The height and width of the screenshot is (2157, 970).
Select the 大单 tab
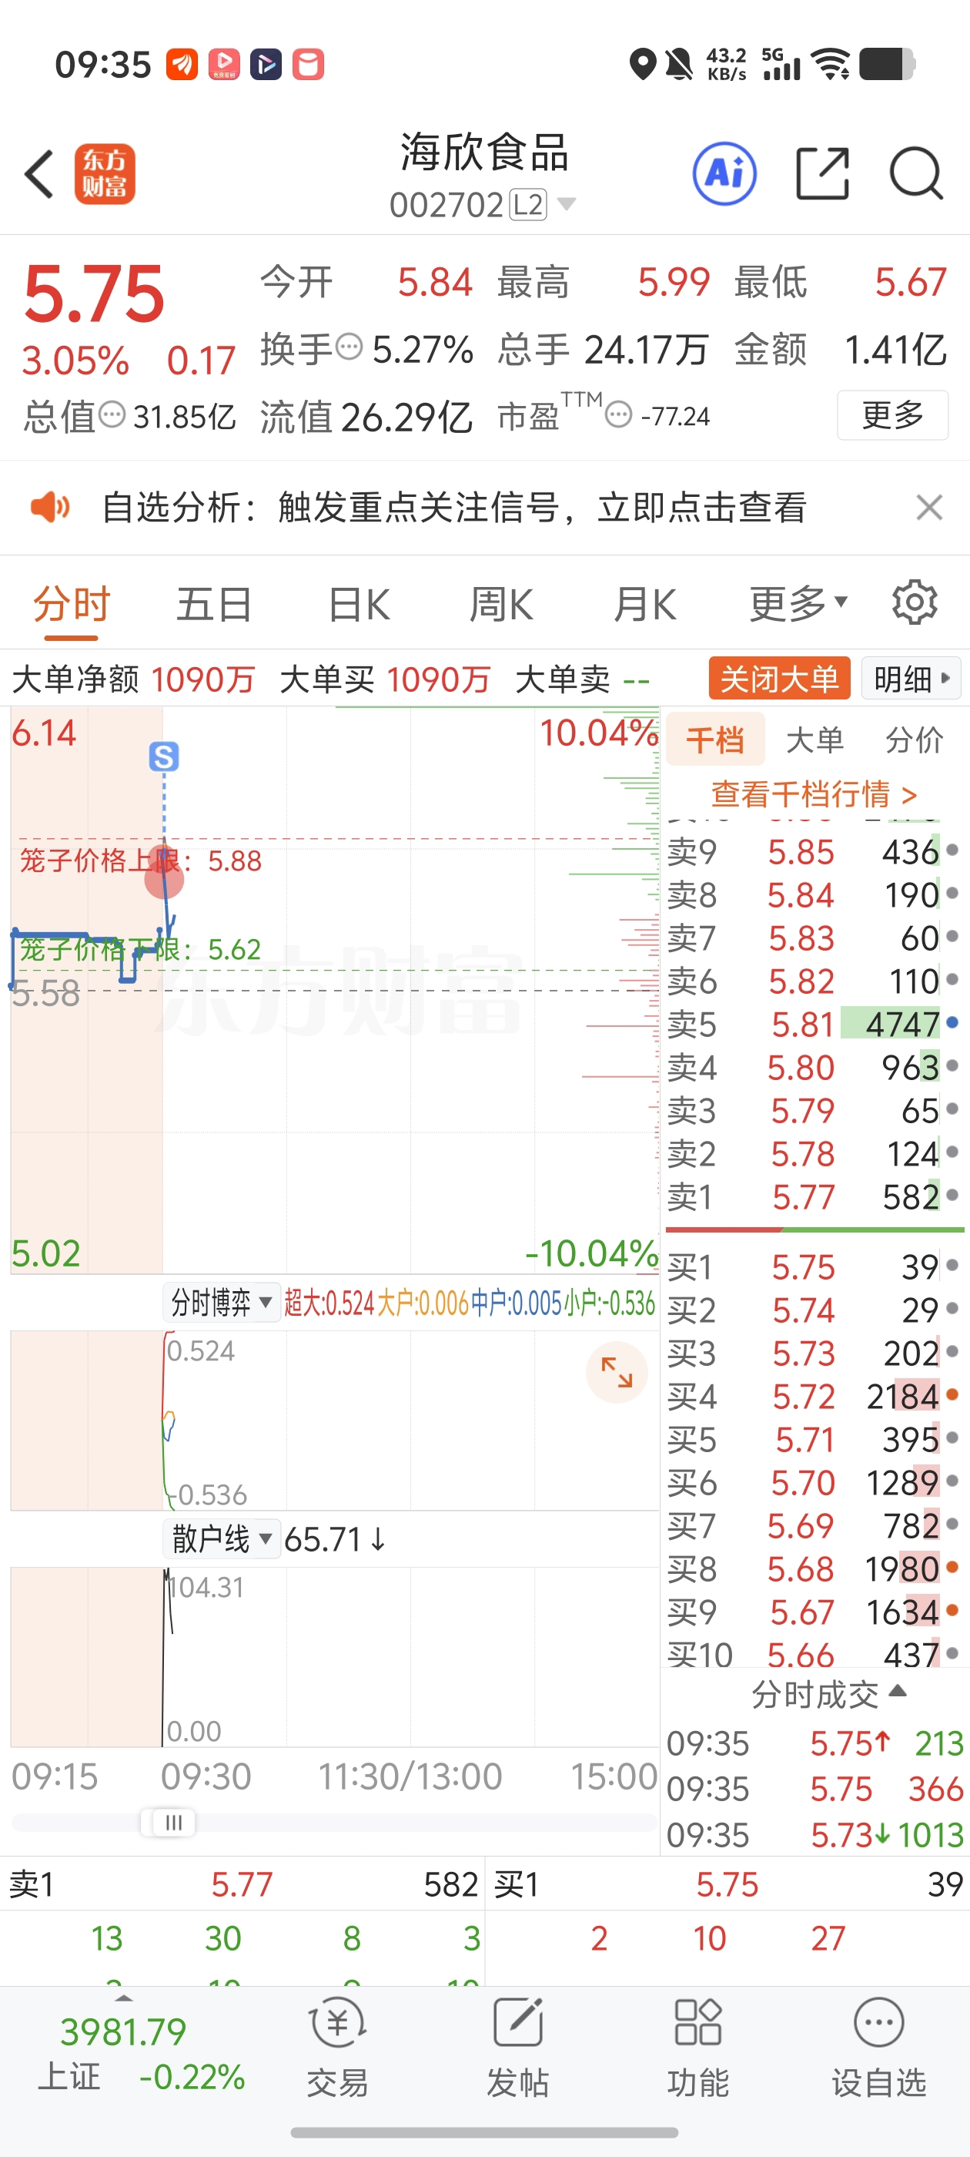pyautogui.click(x=814, y=740)
